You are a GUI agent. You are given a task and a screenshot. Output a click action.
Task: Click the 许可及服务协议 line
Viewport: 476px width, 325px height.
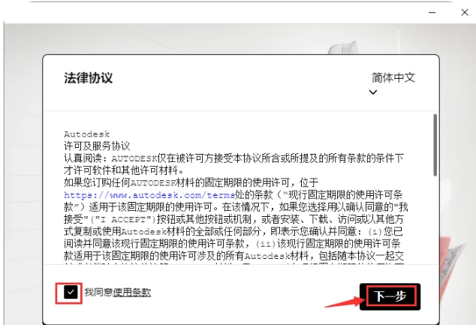click(x=97, y=146)
